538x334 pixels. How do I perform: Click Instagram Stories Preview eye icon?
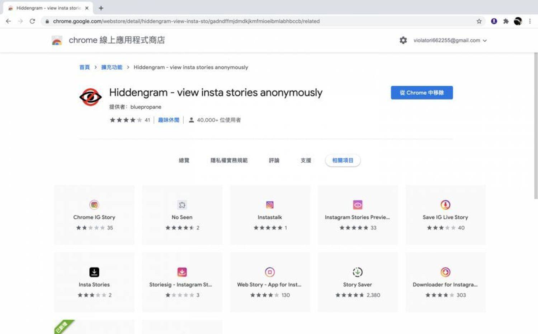coord(358,205)
